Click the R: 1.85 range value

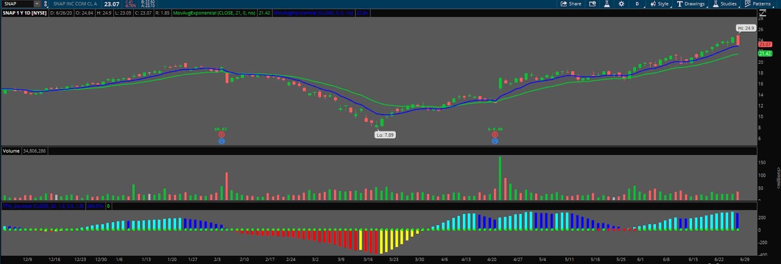[x=163, y=13]
